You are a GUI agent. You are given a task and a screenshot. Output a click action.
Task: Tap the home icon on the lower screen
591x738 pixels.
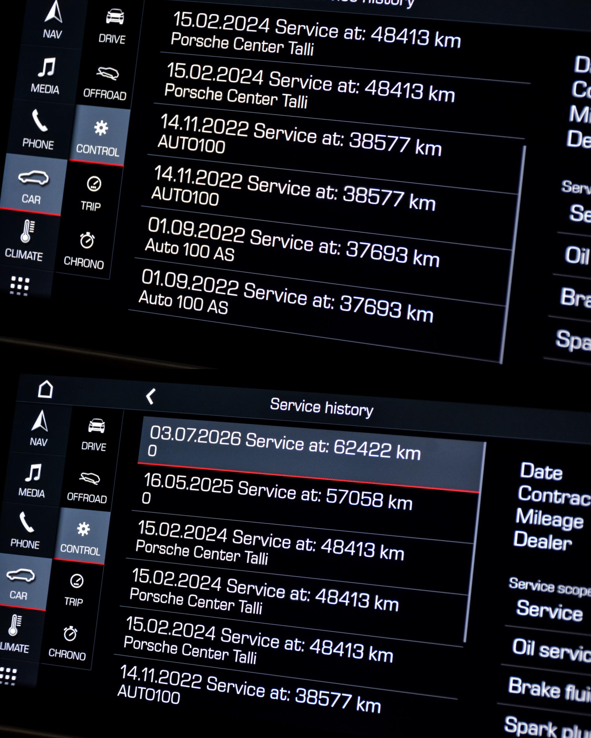(46, 389)
